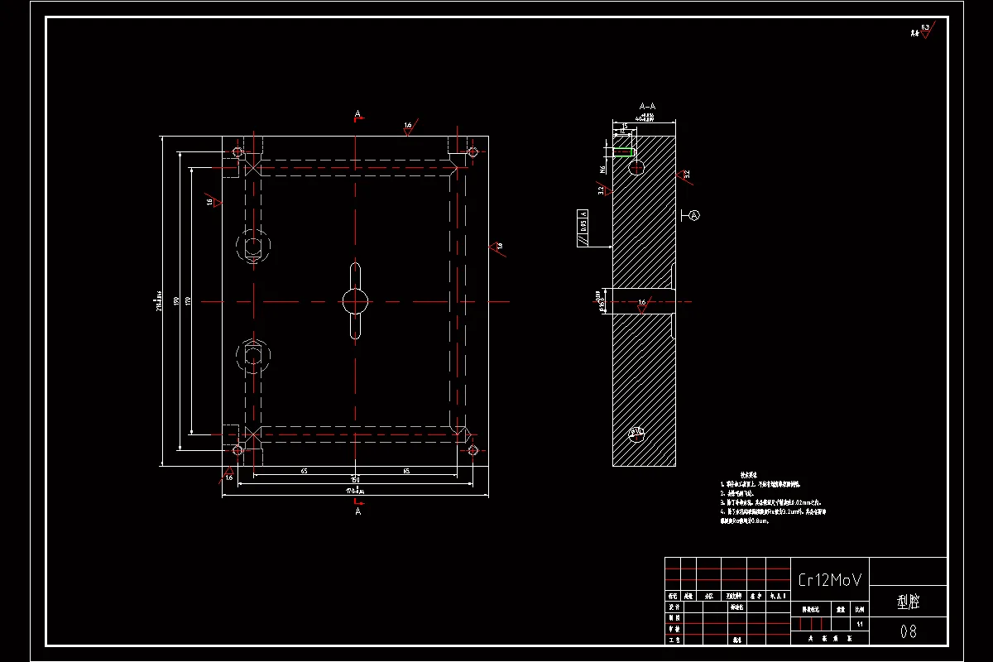The width and height of the screenshot is (993, 662).
Task: Select the bottom section arrow marked A
Action: (x=357, y=507)
